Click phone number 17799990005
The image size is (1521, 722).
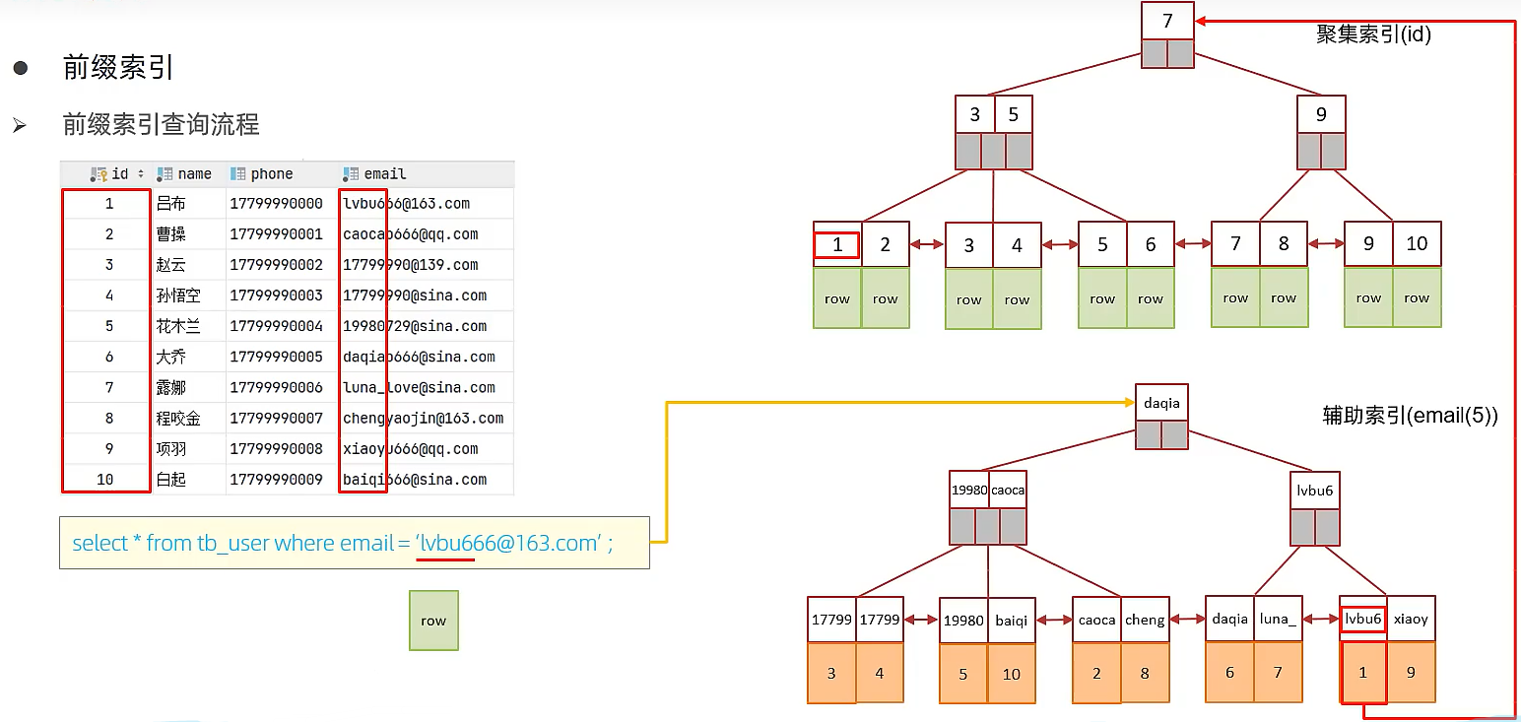[x=277, y=357]
